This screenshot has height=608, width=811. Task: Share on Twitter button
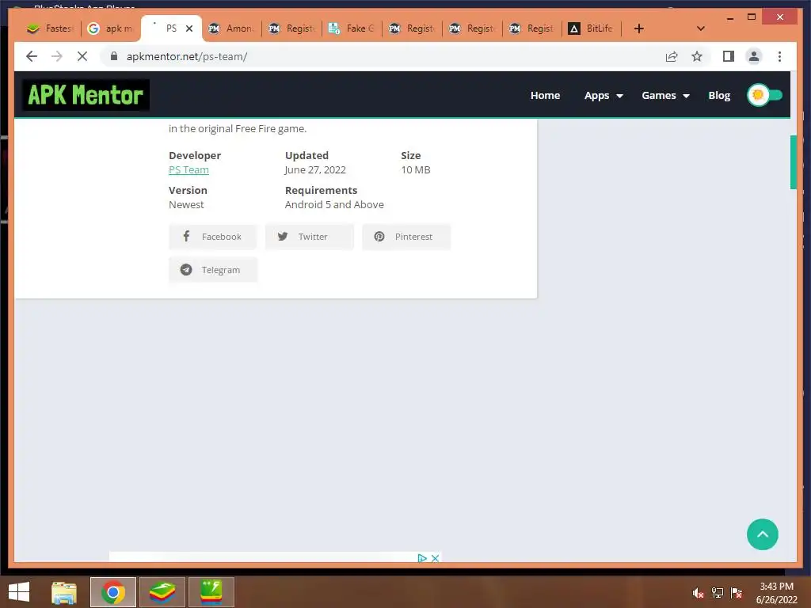point(310,237)
